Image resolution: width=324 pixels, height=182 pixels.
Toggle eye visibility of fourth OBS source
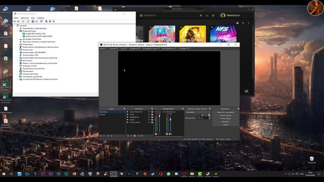149,120
